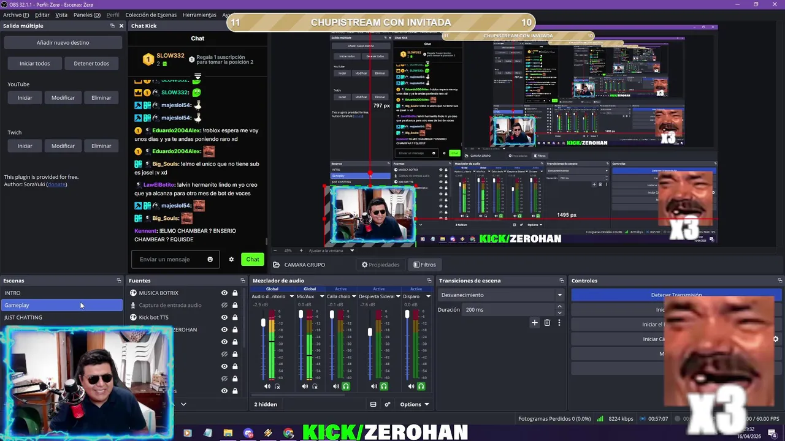785x441 pixels.
Task: Click Añadir nuevo destino button
Action: (63, 43)
